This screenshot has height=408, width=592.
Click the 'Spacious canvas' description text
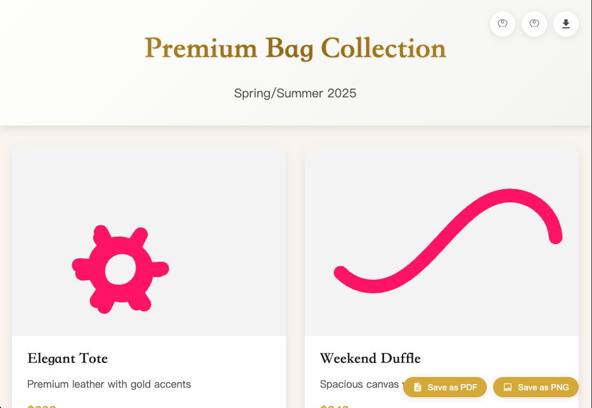359,384
